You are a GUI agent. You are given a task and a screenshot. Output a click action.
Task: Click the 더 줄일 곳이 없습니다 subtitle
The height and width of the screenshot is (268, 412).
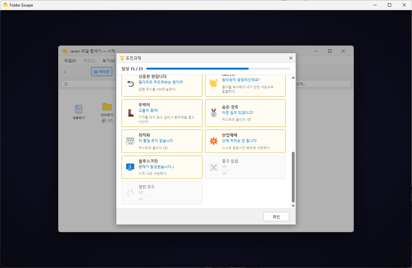pyautogui.click(x=156, y=141)
